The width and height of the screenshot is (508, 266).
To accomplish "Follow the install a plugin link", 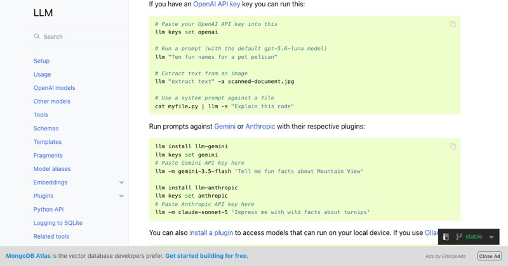I will click(211, 232).
